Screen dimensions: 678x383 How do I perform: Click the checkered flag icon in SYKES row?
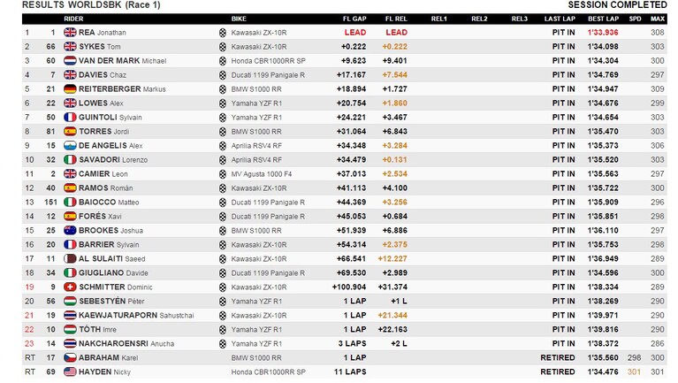(223, 47)
